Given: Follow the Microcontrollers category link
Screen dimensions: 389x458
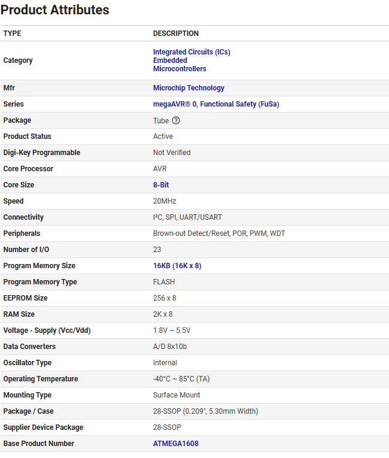Looking at the screenshot, I should coord(180,69).
